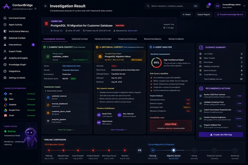Open Customer Operations domain link

(70, 70)
